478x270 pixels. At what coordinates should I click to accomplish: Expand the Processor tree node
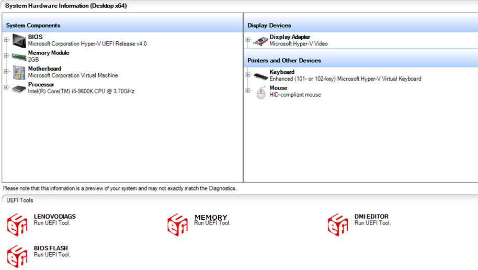(x=6, y=87)
